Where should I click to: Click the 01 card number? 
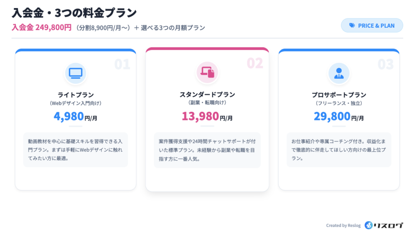122,64
